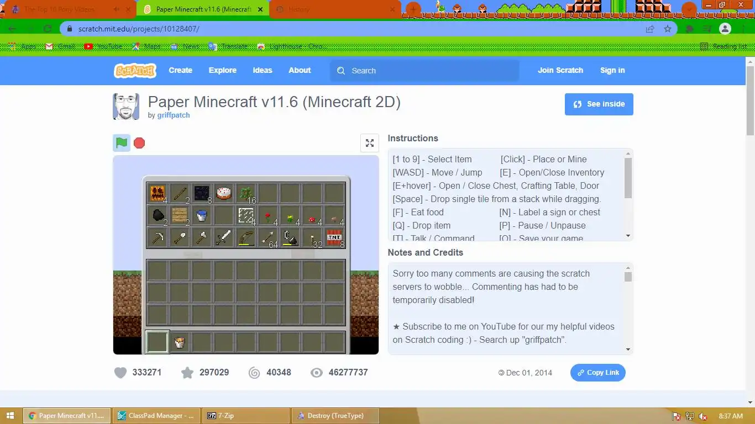Click the See inside button
This screenshot has width=755, height=424.
click(599, 104)
